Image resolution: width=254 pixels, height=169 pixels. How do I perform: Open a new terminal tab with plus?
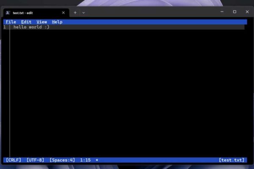coord(75,13)
